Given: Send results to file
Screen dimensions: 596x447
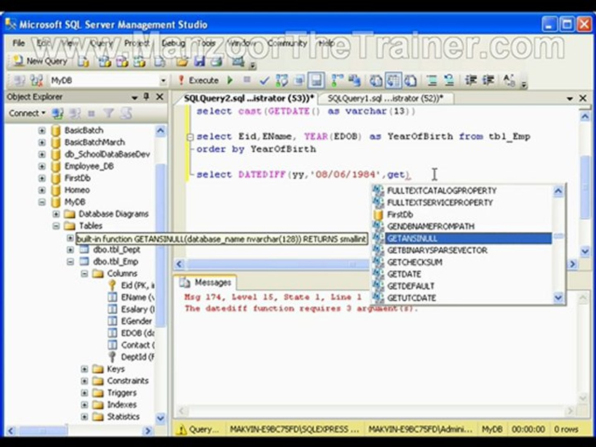Looking at the screenshot, I should point(410,80).
